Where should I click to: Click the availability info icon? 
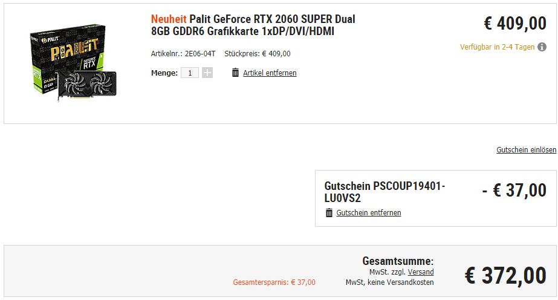click(x=542, y=47)
